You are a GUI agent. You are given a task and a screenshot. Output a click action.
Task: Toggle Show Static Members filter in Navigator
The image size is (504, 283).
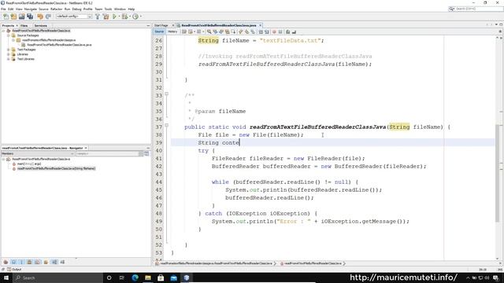pos(21,262)
